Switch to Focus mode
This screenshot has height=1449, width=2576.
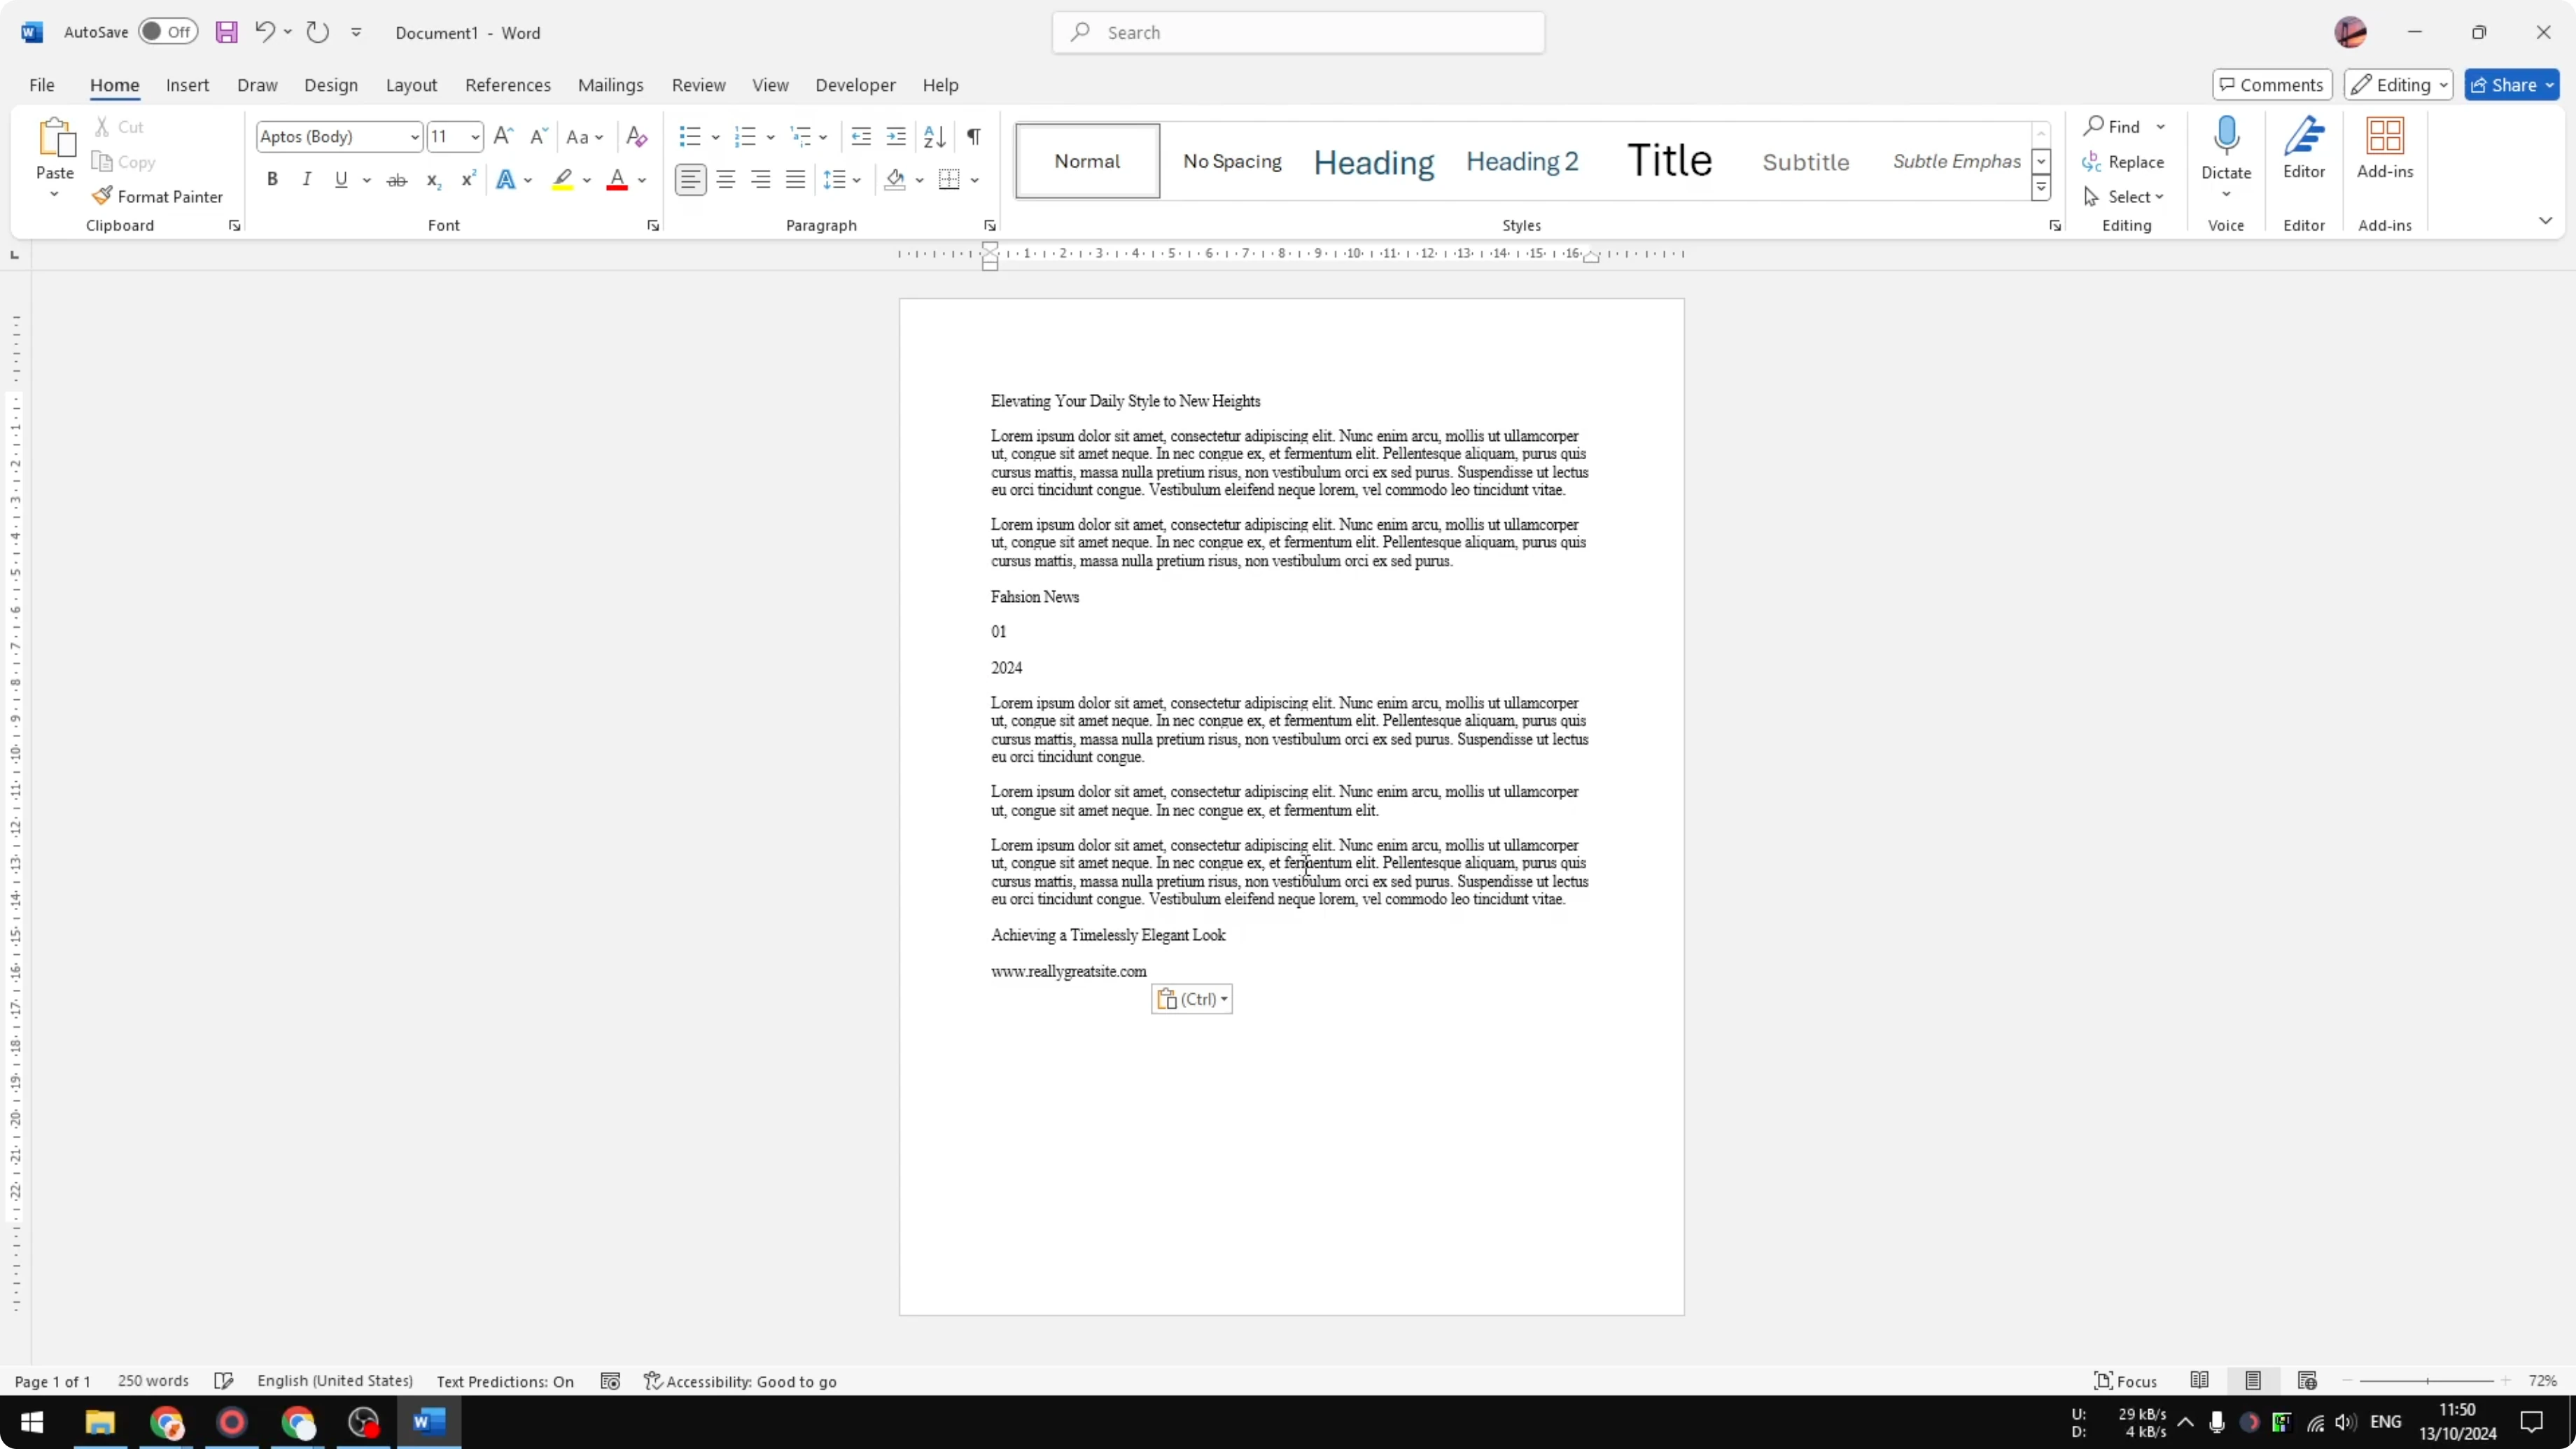pos(2126,1380)
